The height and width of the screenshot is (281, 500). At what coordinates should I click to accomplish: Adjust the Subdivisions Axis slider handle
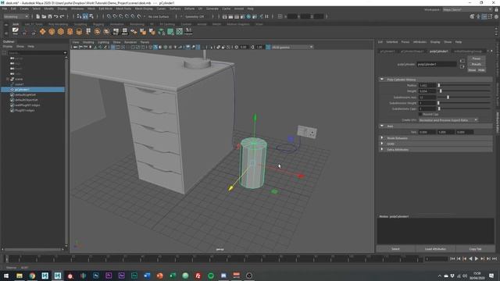pos(448,97)
